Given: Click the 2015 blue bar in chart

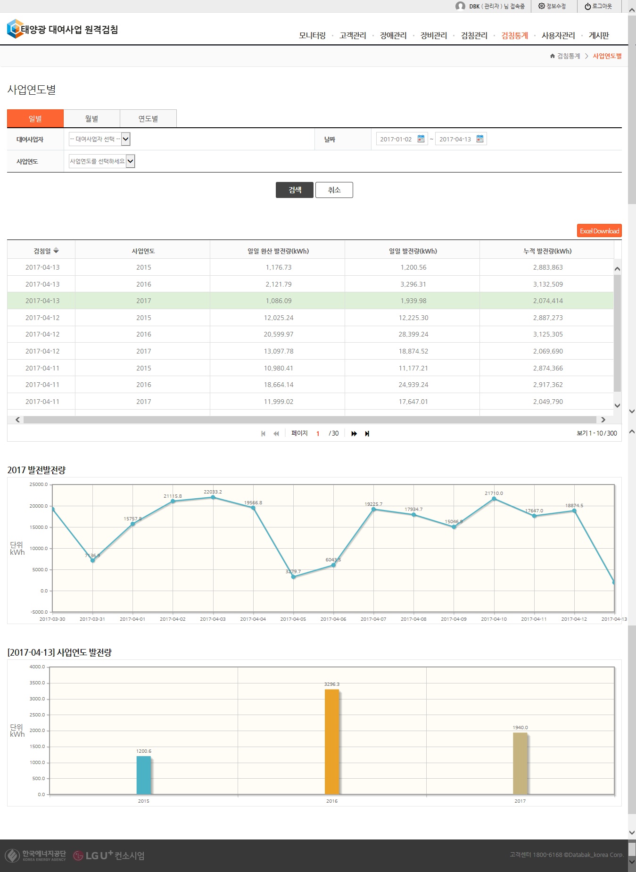Looking at the screenshot, I should pyautogui.click(x=144, y=775).
